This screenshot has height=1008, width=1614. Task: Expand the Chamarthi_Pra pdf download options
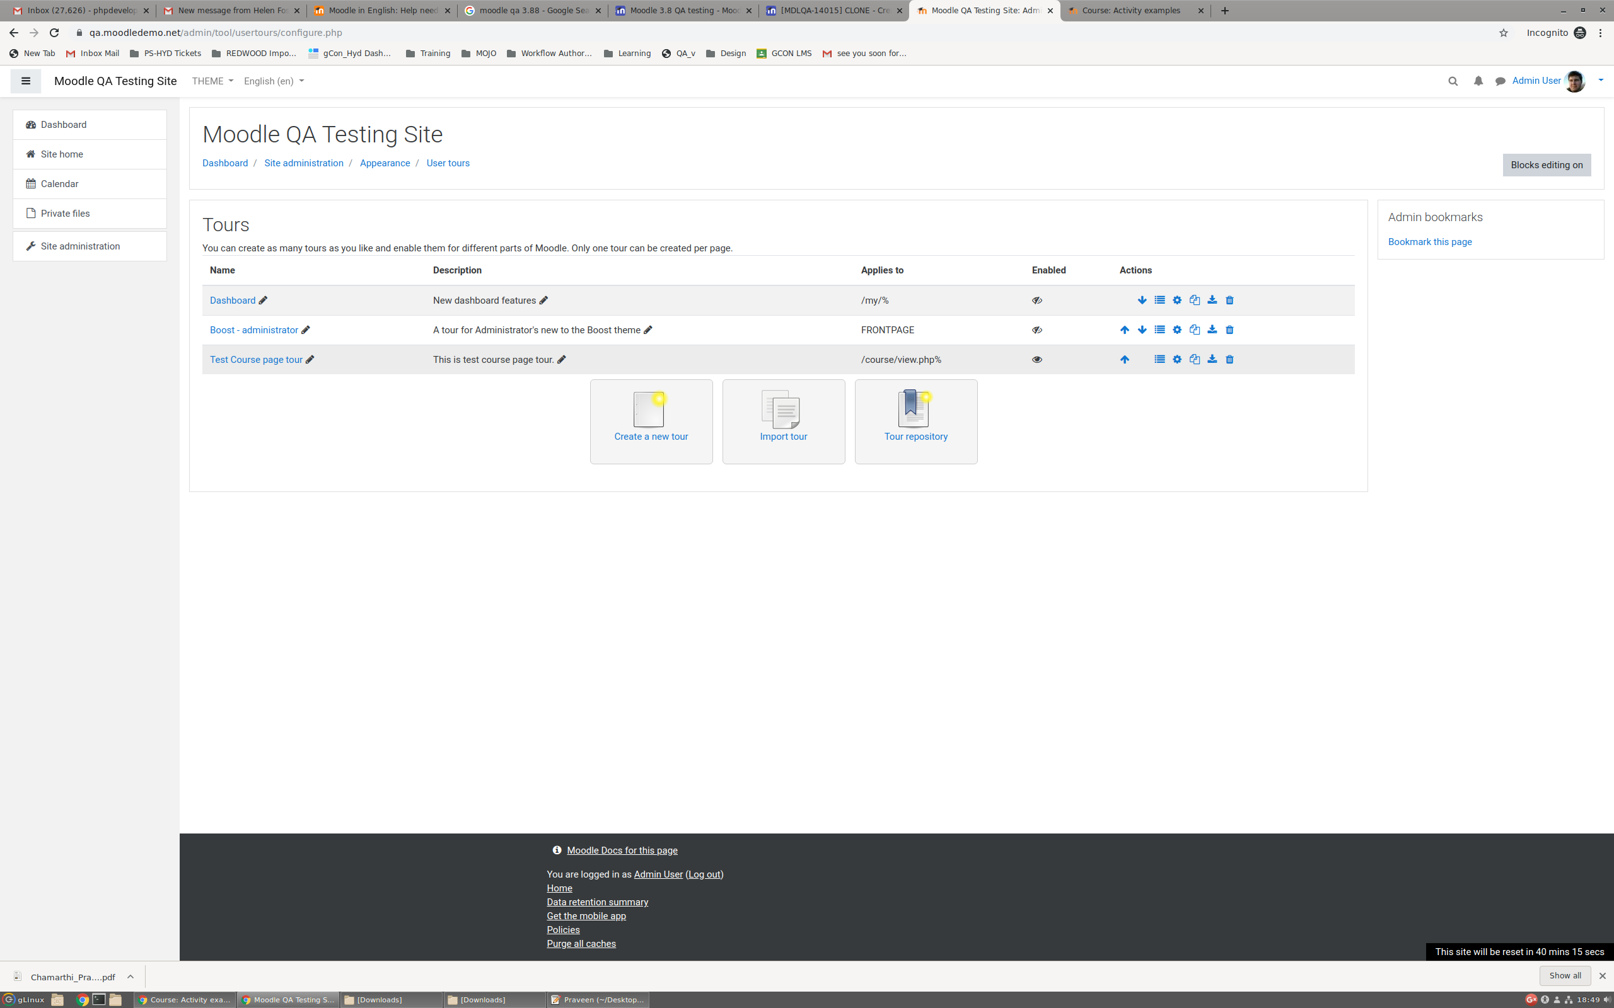(130, 976)
